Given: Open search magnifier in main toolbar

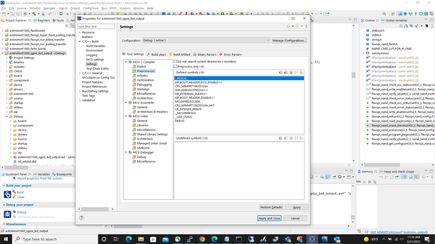Looking at the screenshot, I should (384, 14).
